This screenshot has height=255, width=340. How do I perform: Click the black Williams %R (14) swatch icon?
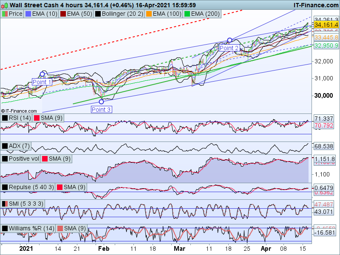5,228
